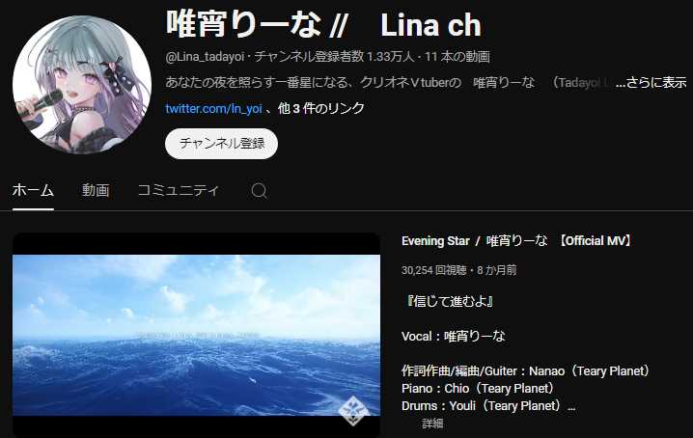Click the 唯宵りーな // Lina ch heading
Image resolution: width=693 pixels, height=438 pixels.
tap(323, 24)
